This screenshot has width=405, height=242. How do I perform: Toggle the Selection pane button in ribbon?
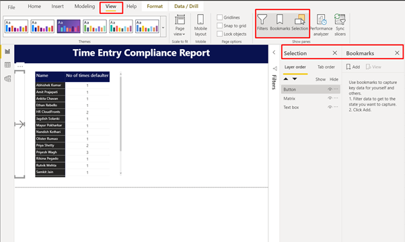point(299,23)
